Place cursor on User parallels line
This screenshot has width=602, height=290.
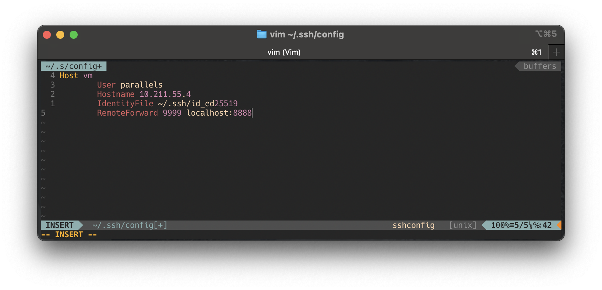tap(130, 85)
